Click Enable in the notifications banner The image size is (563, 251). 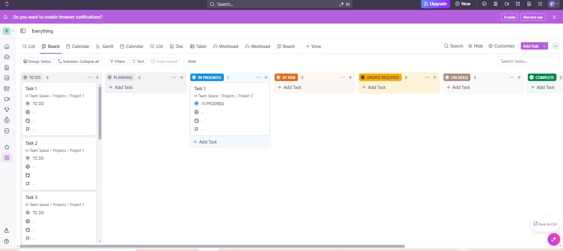click(510, 17)
